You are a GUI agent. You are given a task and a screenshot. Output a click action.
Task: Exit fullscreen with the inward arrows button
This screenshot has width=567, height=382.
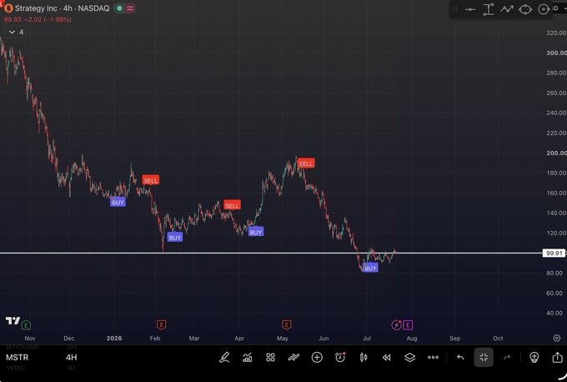point(484,358)
